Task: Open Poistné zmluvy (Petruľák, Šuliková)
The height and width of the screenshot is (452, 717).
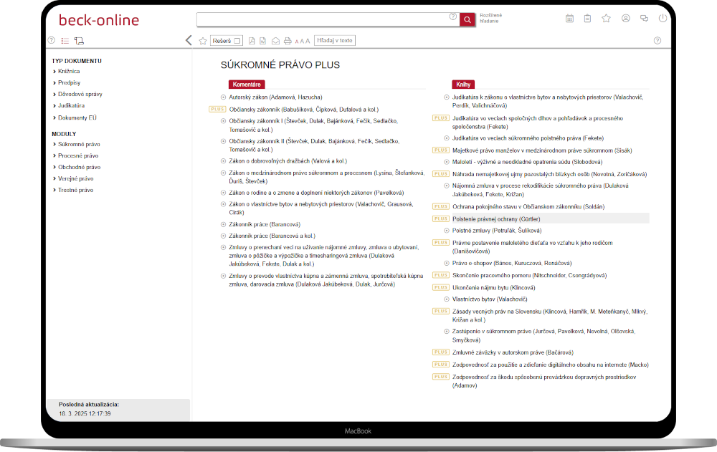Action: tap(497, 231)
